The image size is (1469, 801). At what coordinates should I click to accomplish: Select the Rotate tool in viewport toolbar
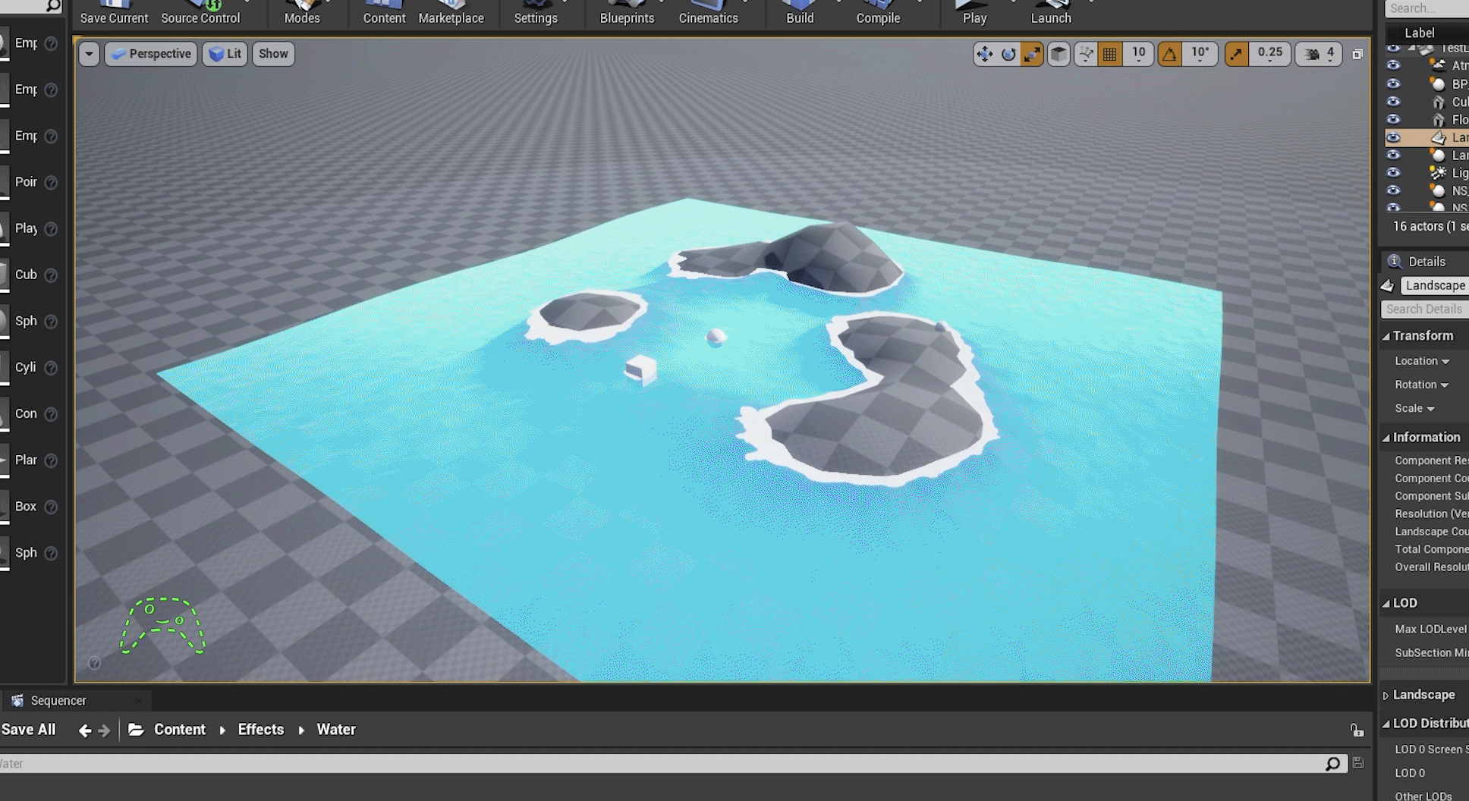click(x=1008, y=53)
